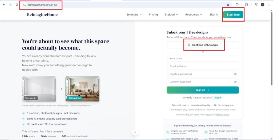
Task: Click Sign in link below the form
Action: 218,98
